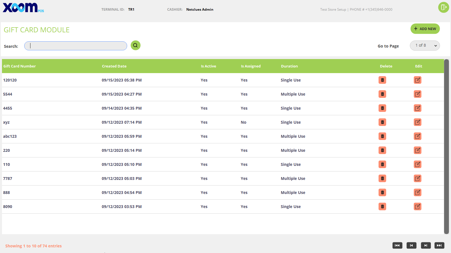451x253 pixels.
Task: Open the Go to Page dropdown
Action: tap(425, 46)
